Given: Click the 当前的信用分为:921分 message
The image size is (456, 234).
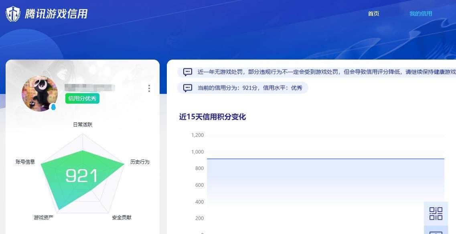Looking at the screenshot, I should pyautogui.click(x=250, y=88).
